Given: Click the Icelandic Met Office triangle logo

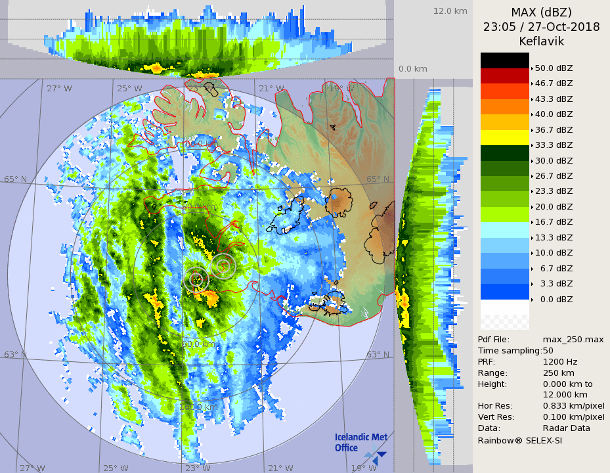Looking at the screenshot, I should click(376, 453).
